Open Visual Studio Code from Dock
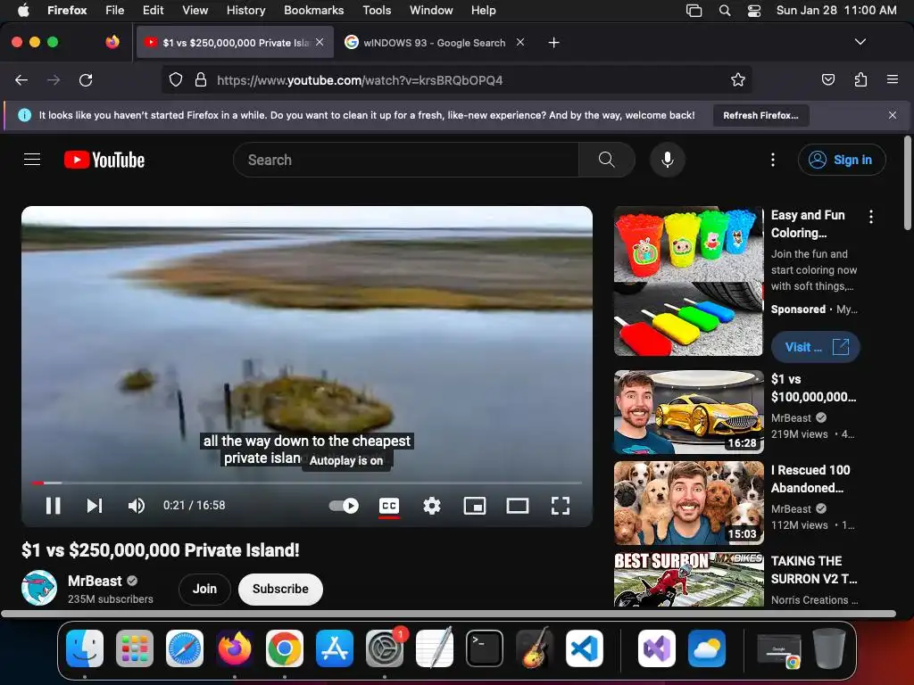914x685 pixels. click(x=584, y=648)
